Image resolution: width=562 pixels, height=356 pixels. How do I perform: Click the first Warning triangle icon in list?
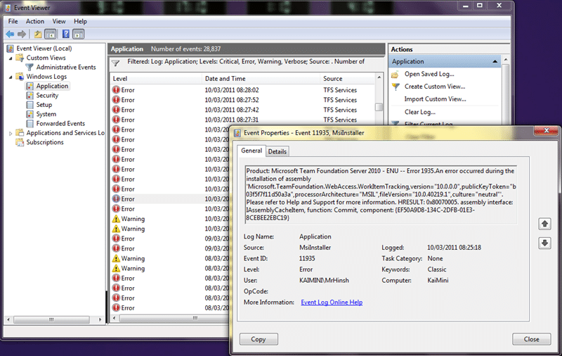click(x=116, y=219)
